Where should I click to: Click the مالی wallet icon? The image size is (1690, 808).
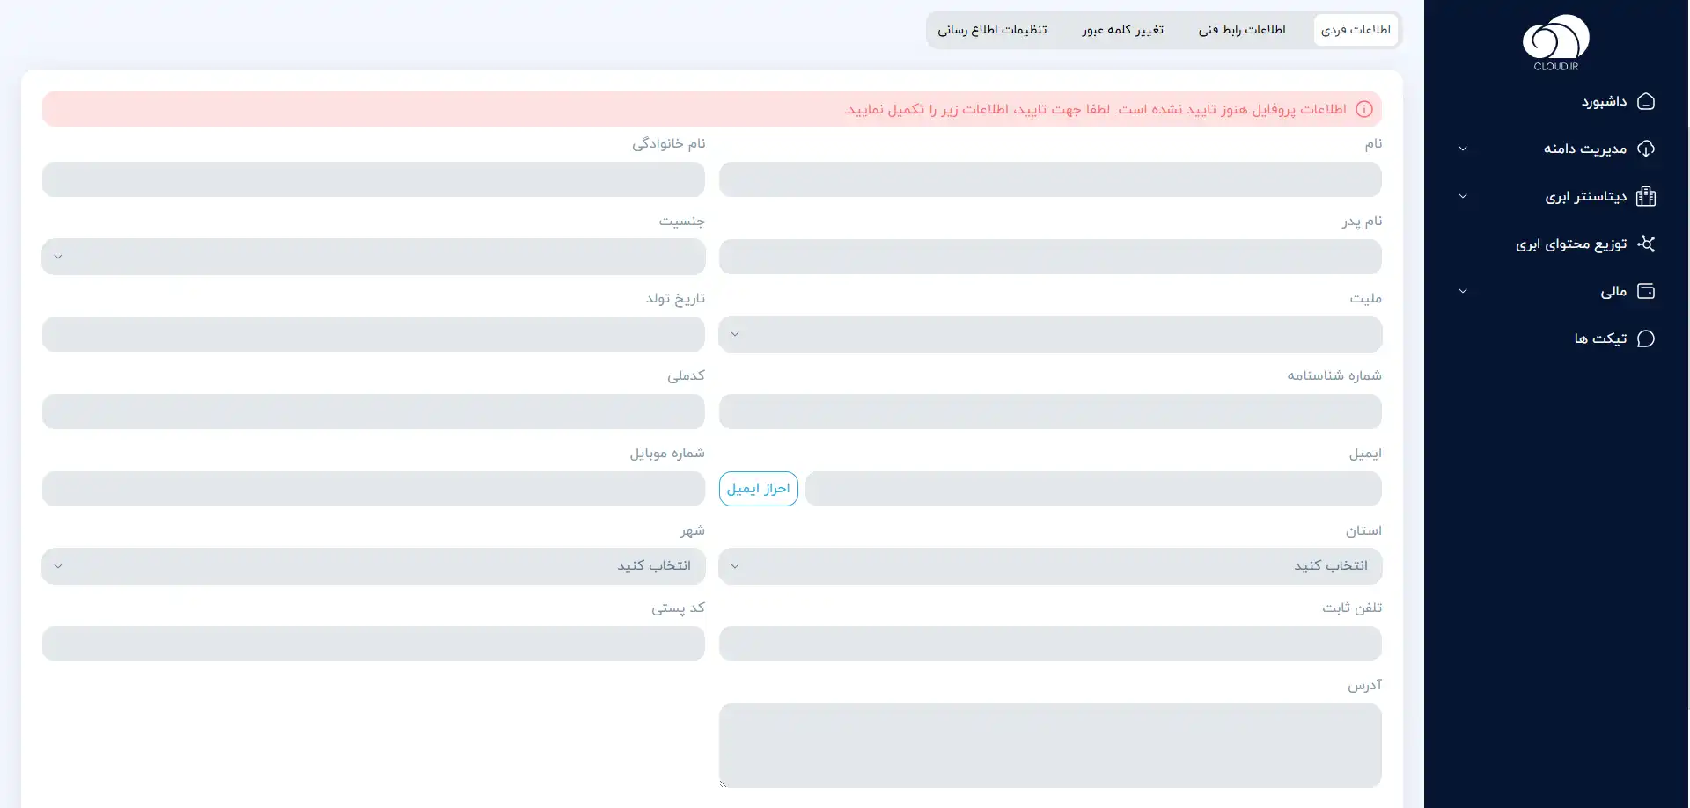point(1645,292)
